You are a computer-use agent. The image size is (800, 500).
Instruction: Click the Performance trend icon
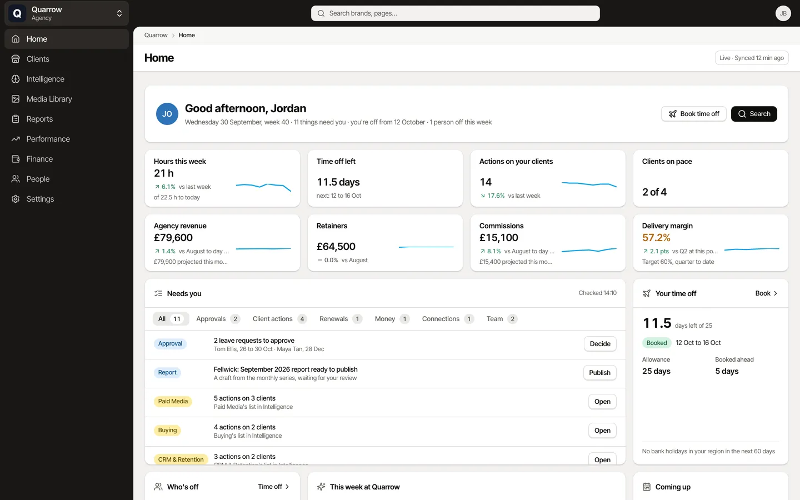(16, 139)
